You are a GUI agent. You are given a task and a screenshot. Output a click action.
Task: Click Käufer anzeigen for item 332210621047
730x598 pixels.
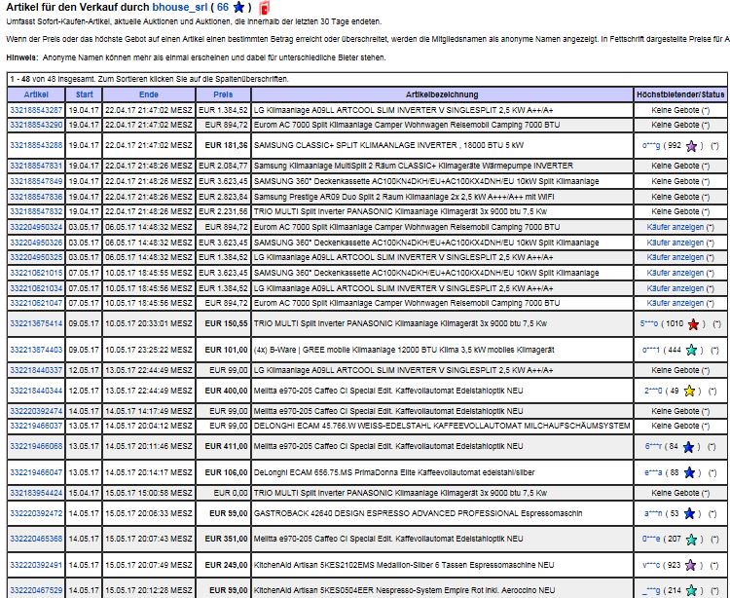[675, 303]
